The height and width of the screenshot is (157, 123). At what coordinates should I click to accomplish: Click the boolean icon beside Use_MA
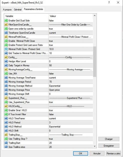pos(6,74)
